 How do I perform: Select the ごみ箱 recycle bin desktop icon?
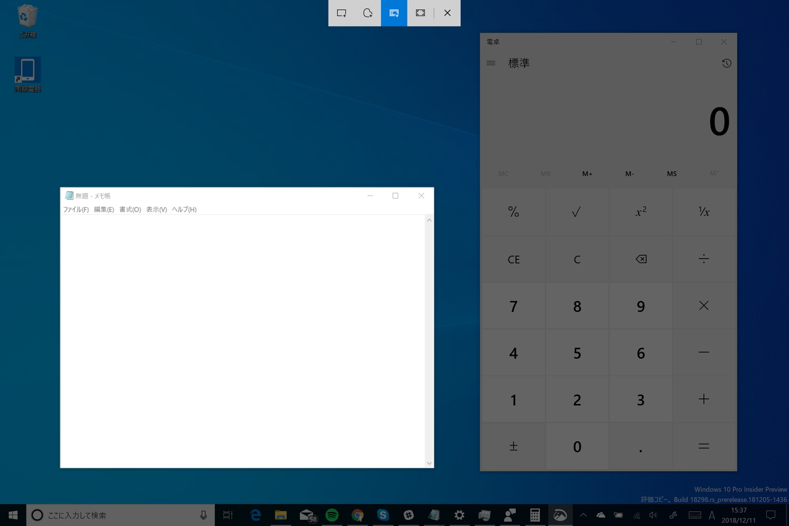pyautogui.click(x=27, y=22)
